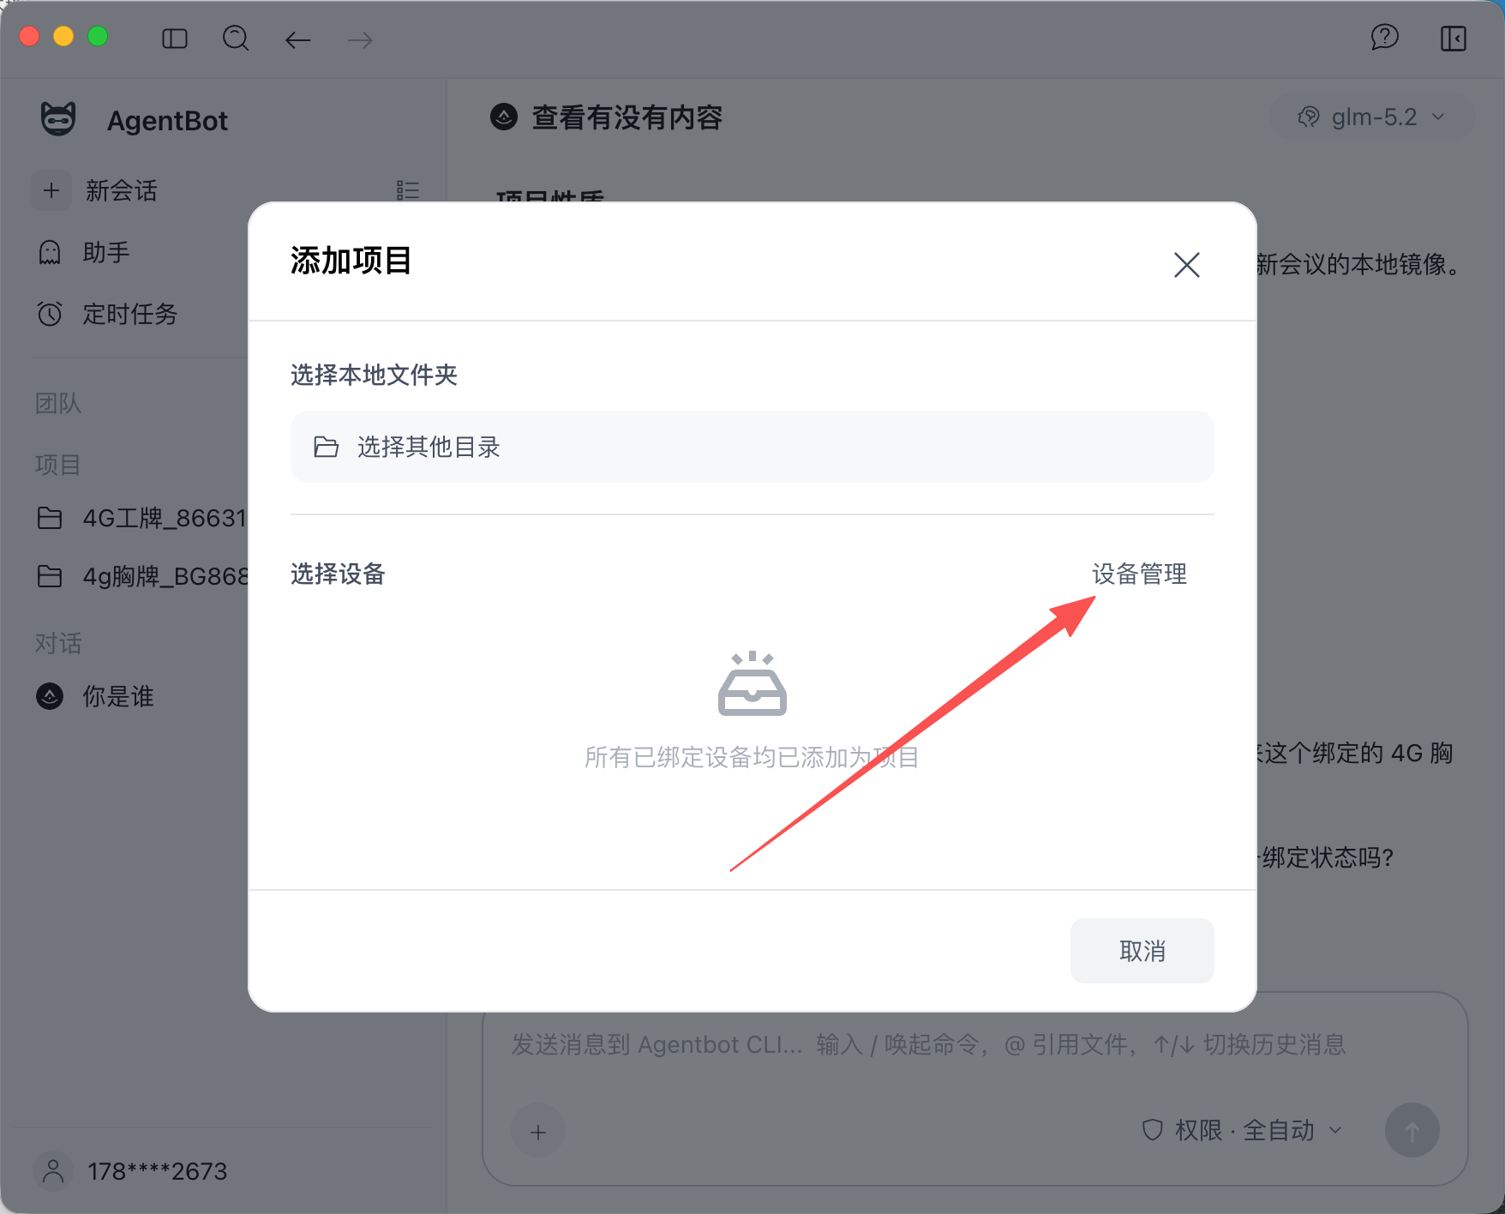Select the 项目 section label
The width and height of the screenshot is (1505, 1214).
click(58, 465)
